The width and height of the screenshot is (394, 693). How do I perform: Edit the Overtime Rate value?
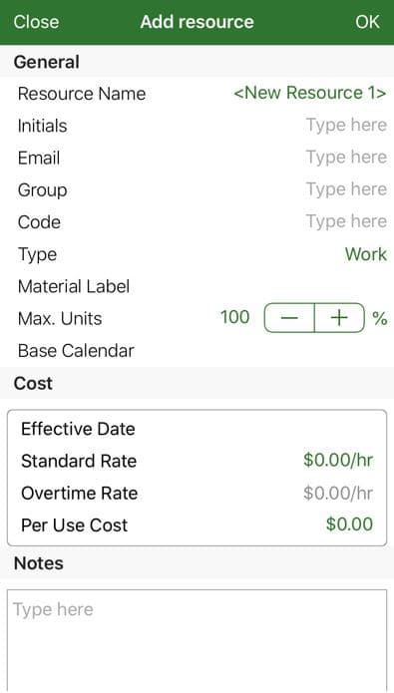(338, 493)
